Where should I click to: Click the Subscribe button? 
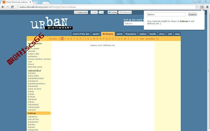[x=81, y=12]
